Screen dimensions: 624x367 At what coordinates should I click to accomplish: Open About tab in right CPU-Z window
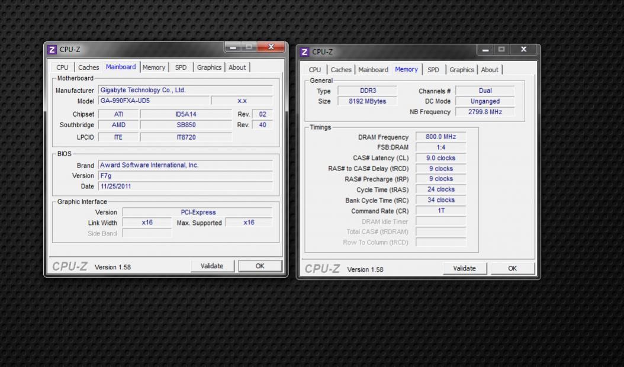click(x=490, y=70)
